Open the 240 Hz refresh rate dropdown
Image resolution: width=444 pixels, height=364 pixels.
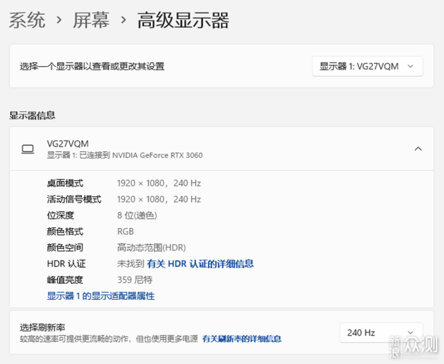coord(381,332)
